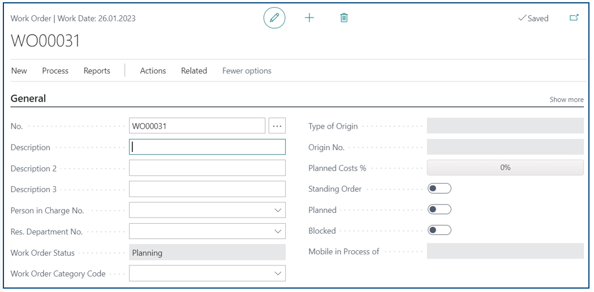Viewport: 594px width, 292px height.
Task: Click the ellipsis button beside No. field
Action: click(x=277, y=126)
